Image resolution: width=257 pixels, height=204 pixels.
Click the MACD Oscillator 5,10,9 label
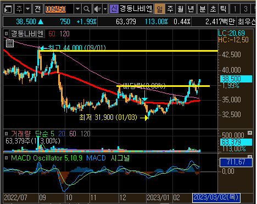point(47,158)
